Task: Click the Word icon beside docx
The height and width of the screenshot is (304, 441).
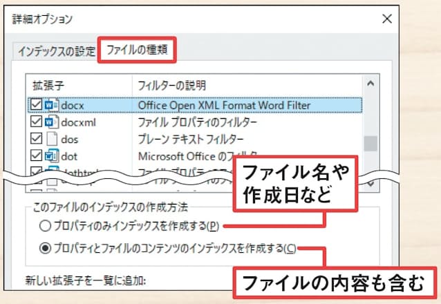Action: (x=51, y=105)
